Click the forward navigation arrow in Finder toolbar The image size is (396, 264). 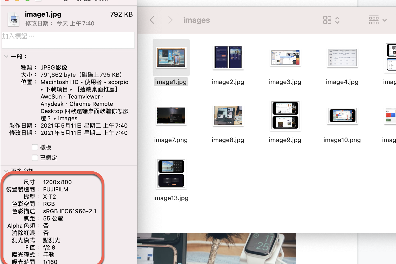click(x=170, y=20)
